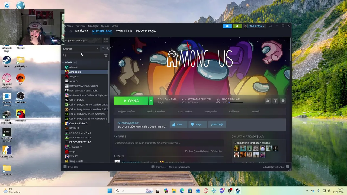The width and height of the screenshot is (347, 195).
Task: Click the Steam back navigation arrow
Action: 65,31
